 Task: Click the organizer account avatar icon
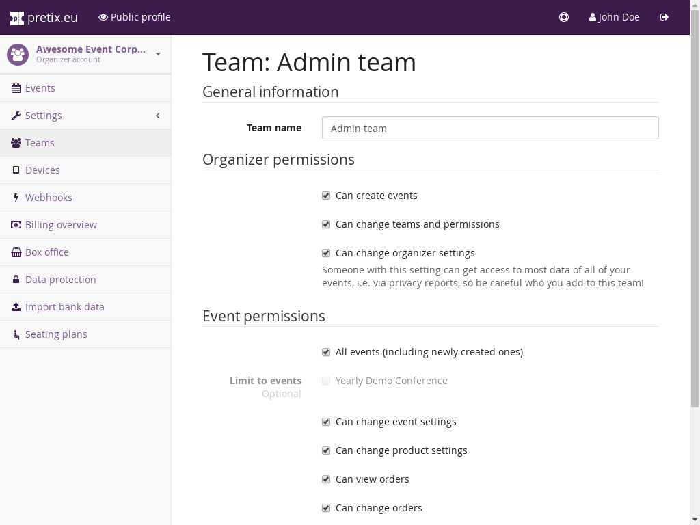coord(18,54)
